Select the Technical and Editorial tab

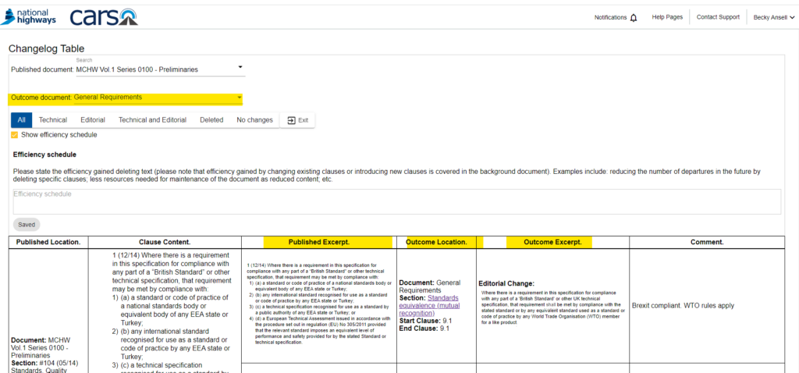coord(152,120)
